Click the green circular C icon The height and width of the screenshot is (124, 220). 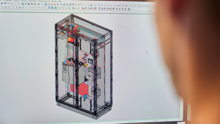click(129, 9)
